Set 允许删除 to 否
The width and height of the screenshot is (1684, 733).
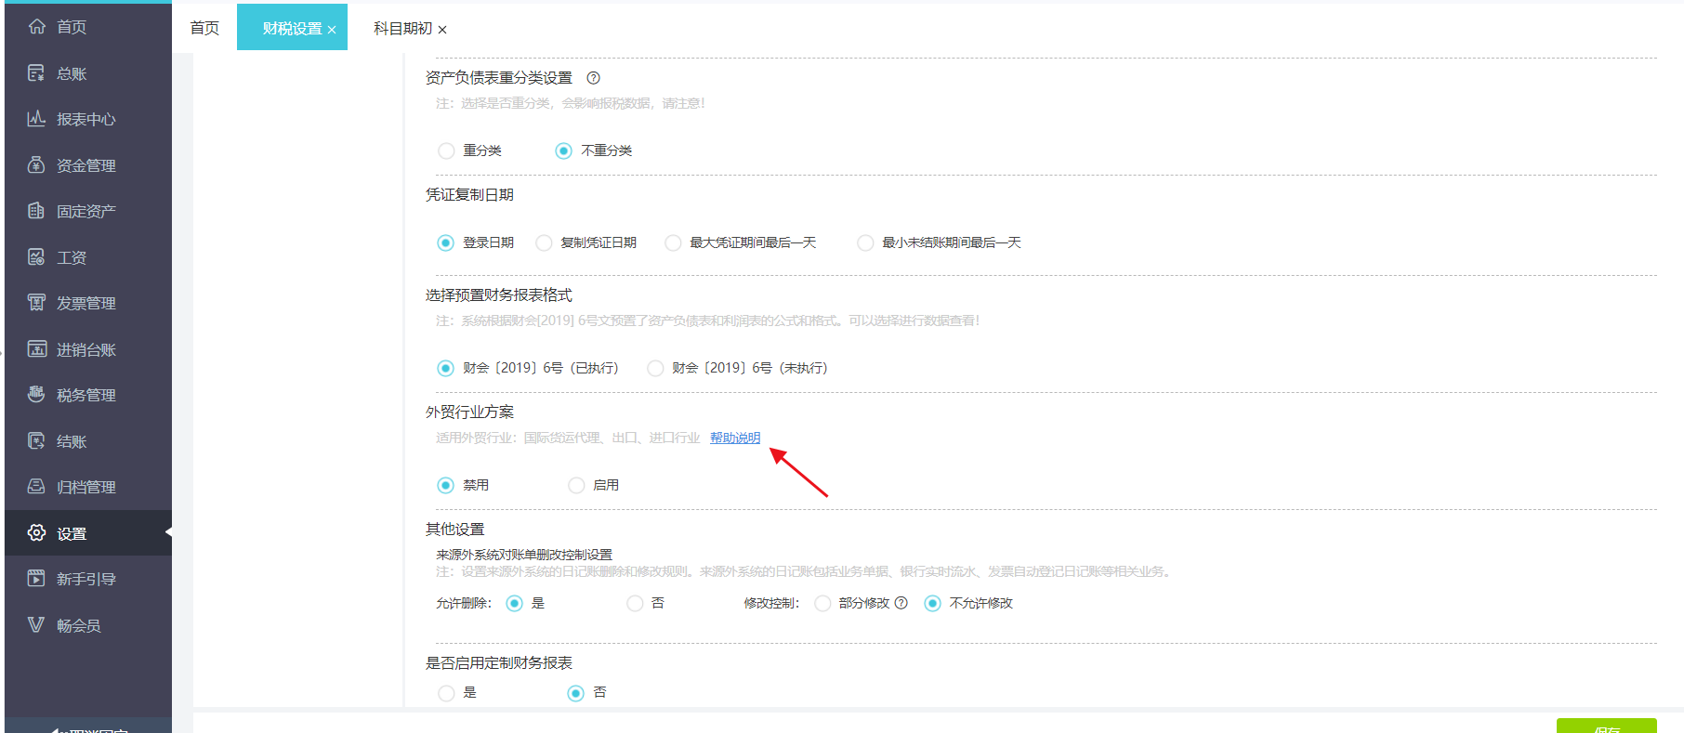point(636,603)
